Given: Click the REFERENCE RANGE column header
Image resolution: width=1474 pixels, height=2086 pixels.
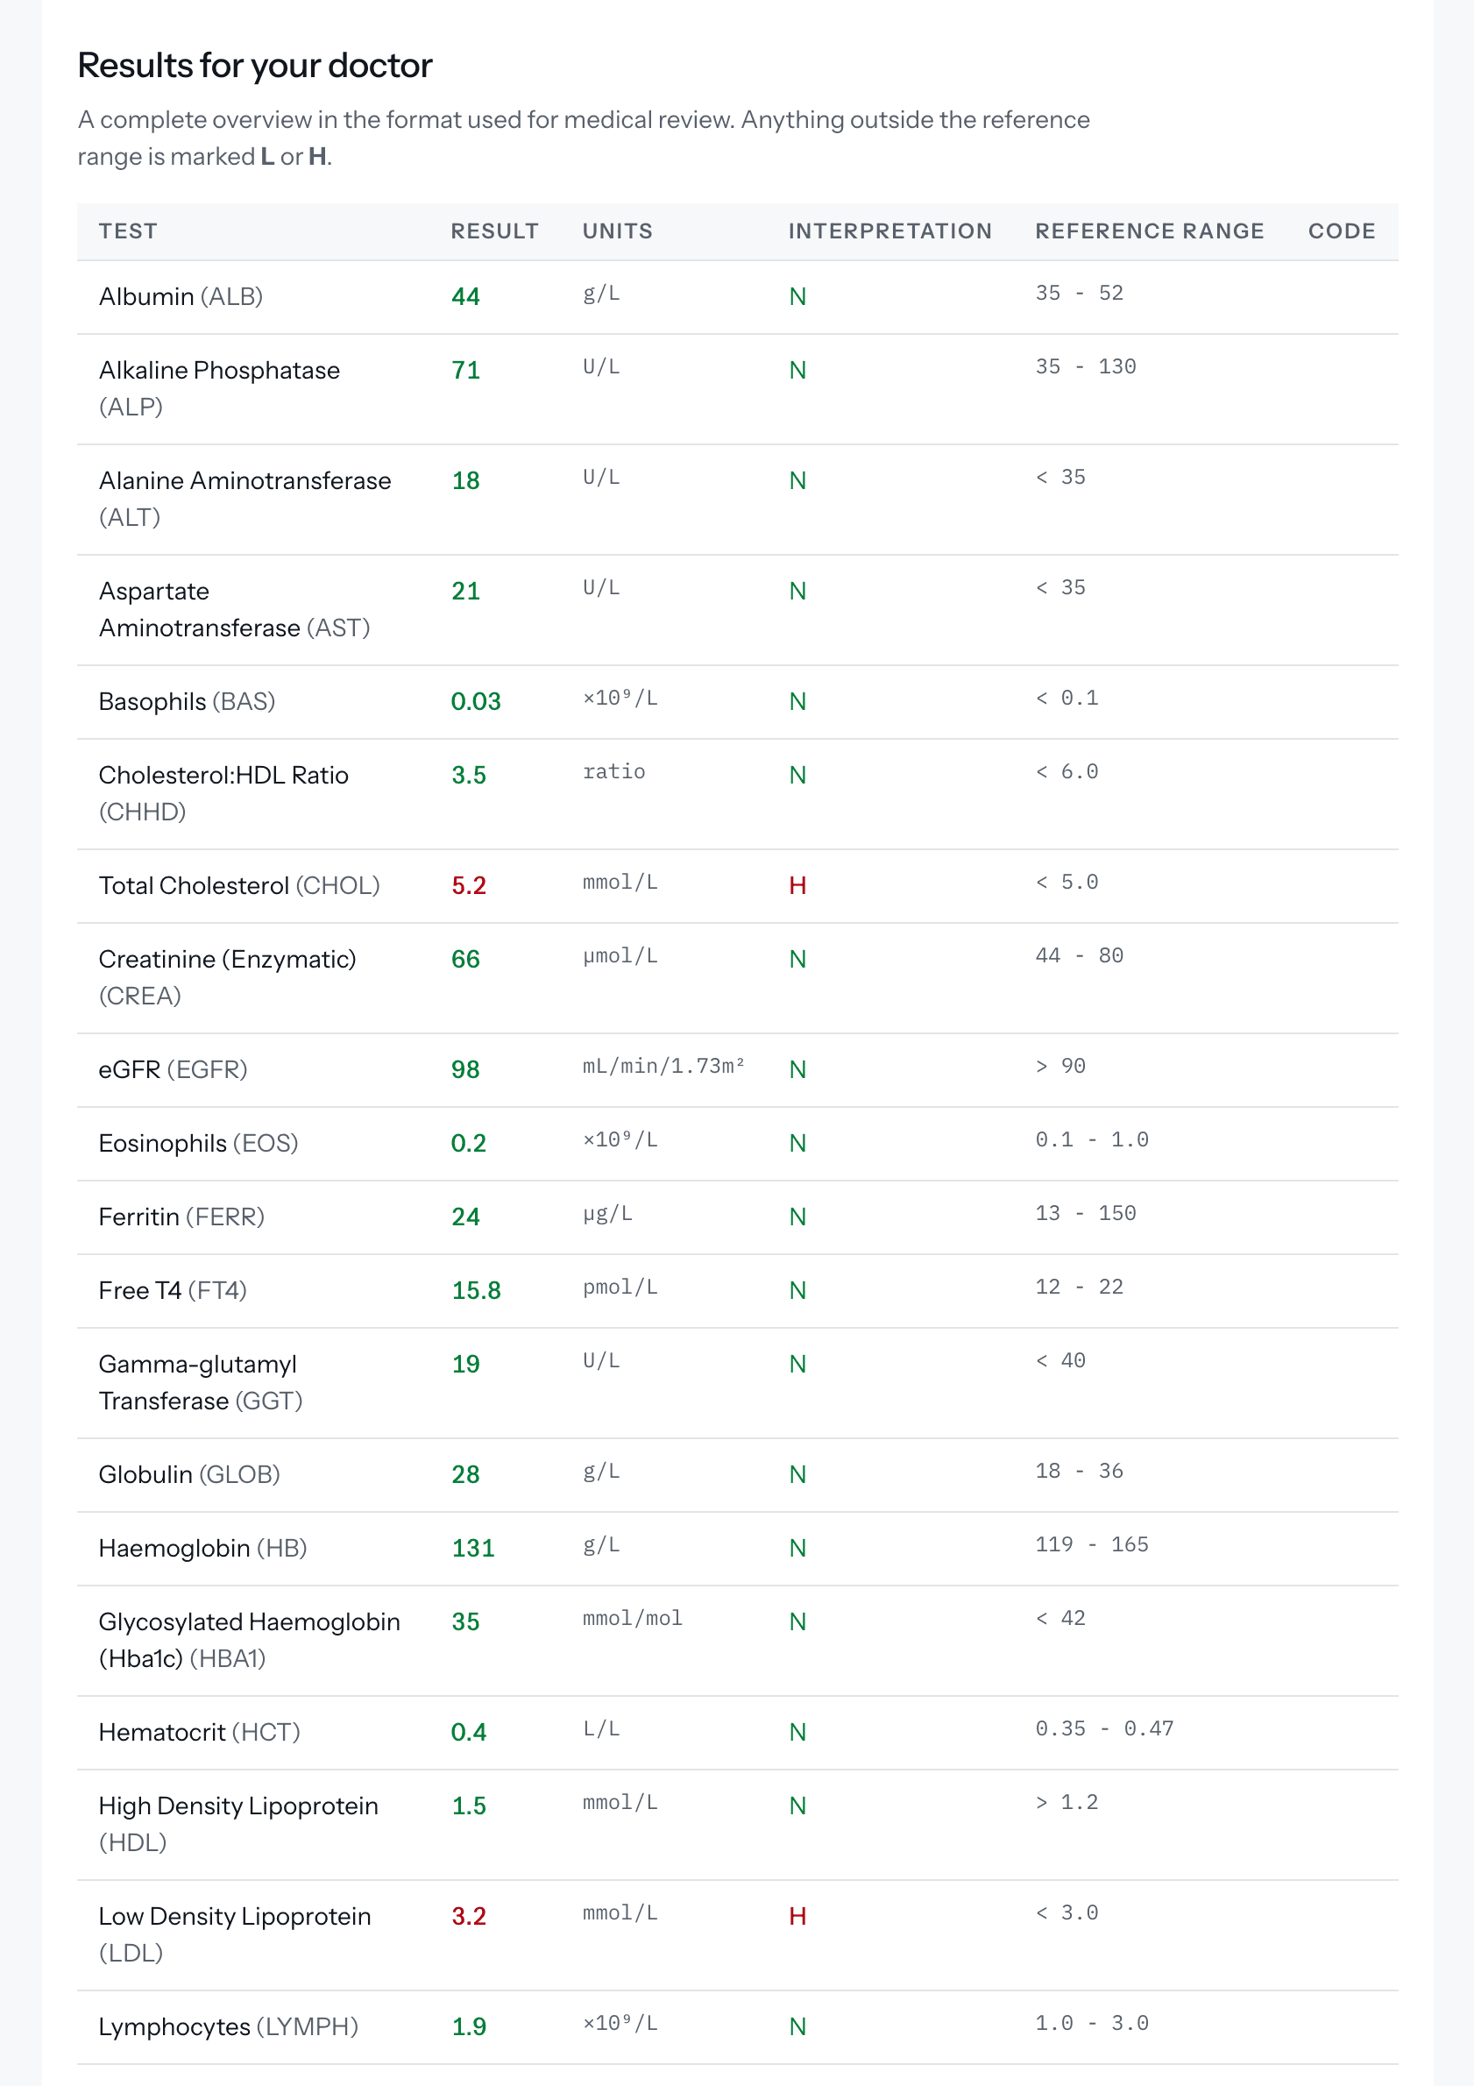Looking at the screenshot, I should (1150, 231).
